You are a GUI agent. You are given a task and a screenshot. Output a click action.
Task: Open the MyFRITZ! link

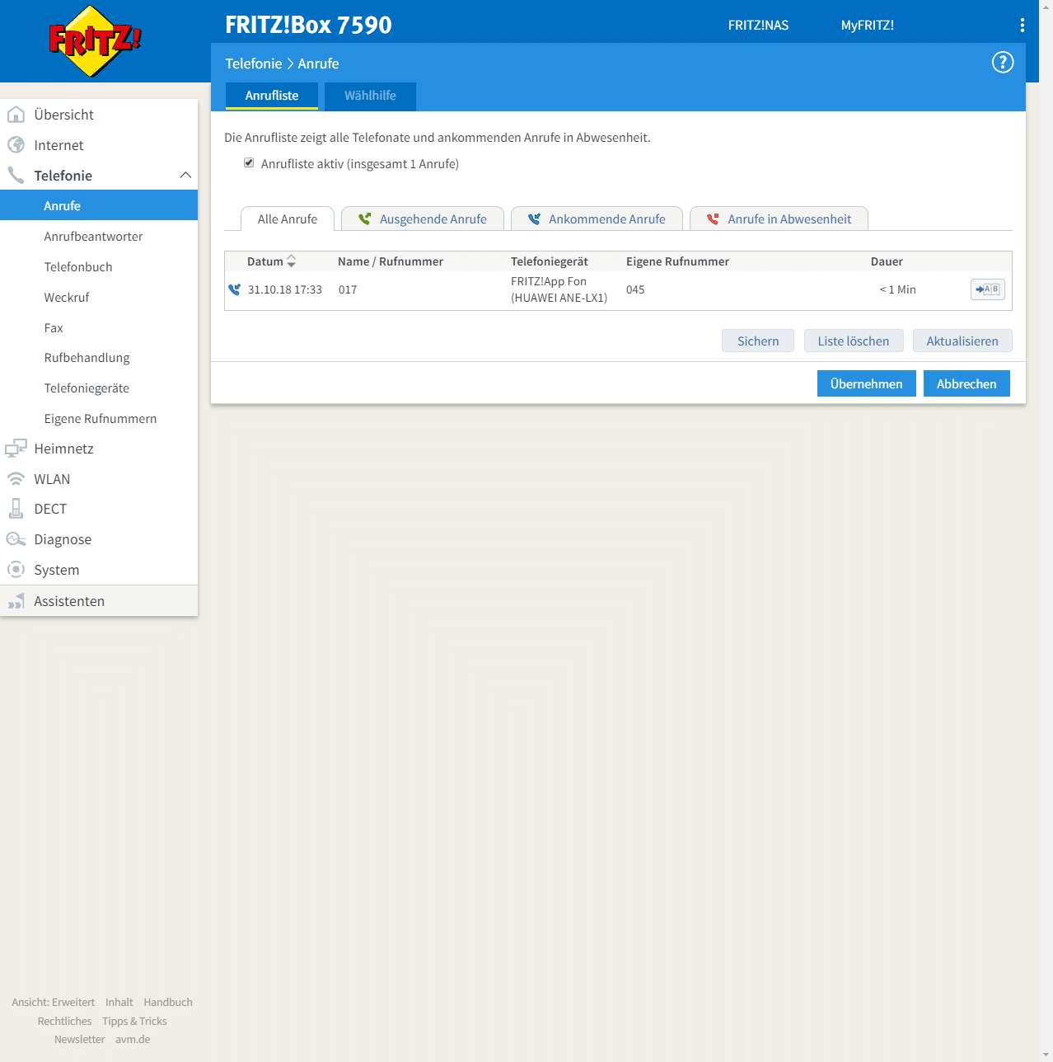867,26
